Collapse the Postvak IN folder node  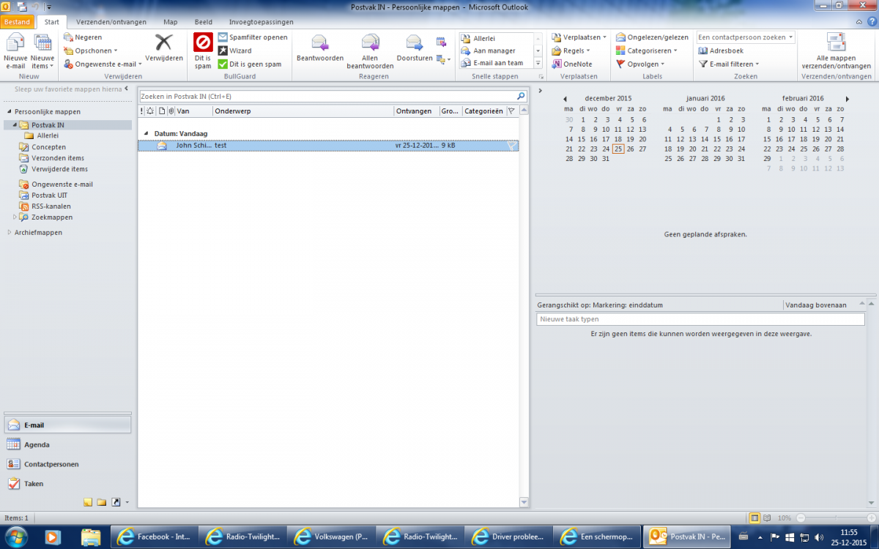tap(15, 125)
